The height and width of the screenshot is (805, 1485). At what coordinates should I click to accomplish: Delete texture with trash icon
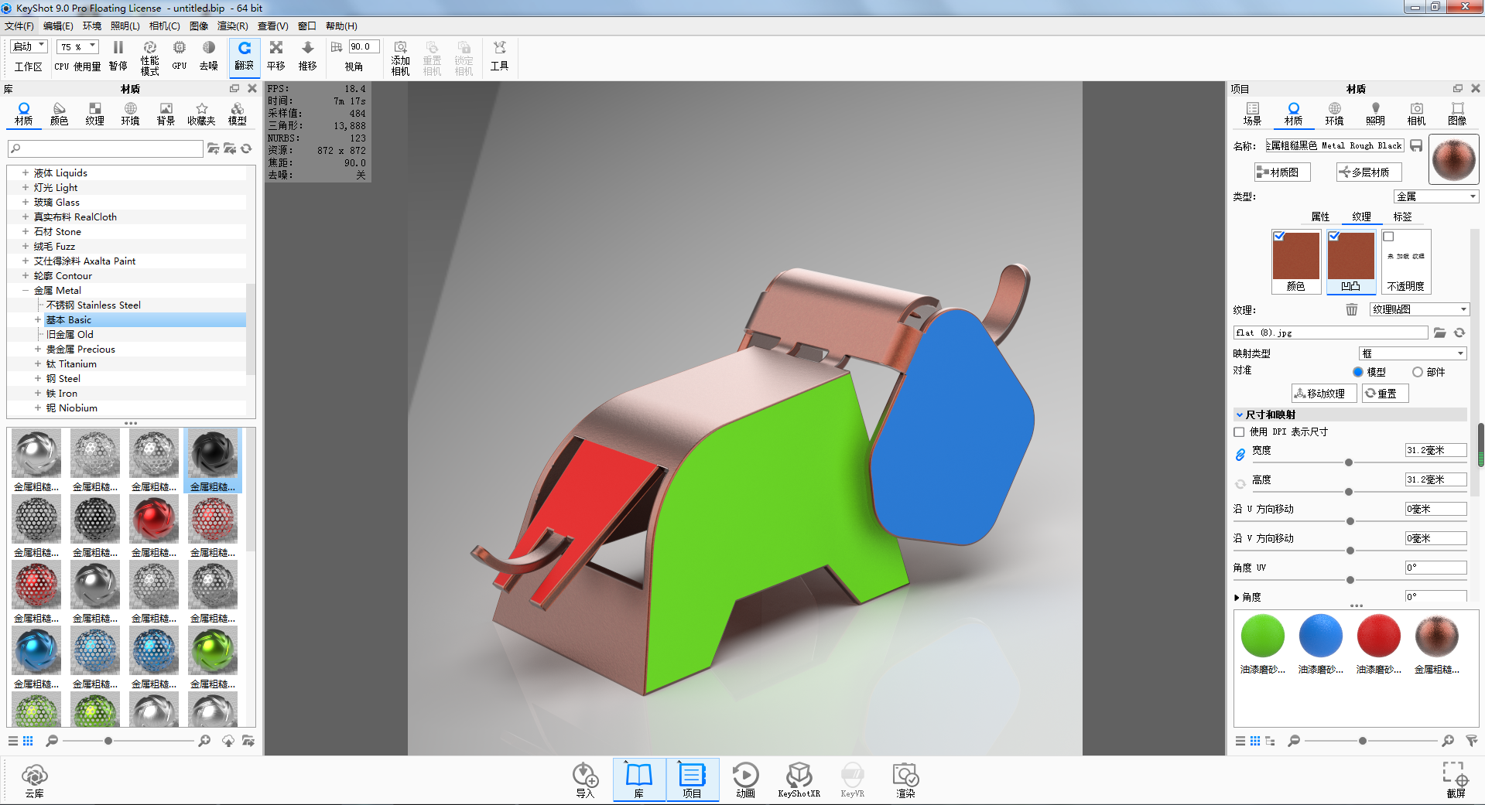click(x=1351, y=309)
